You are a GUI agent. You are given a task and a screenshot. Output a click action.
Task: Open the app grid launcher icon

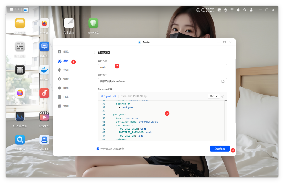17,10
